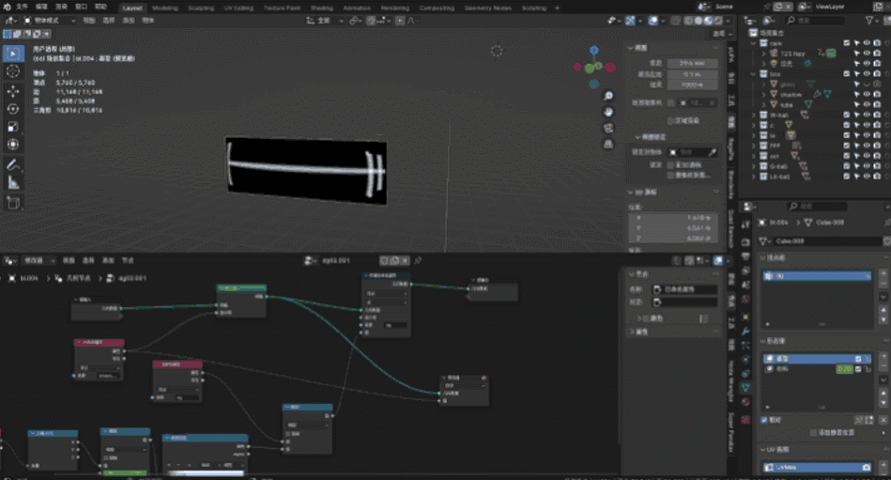
Task: Expand the FFF collection
Action: point(754,146)
